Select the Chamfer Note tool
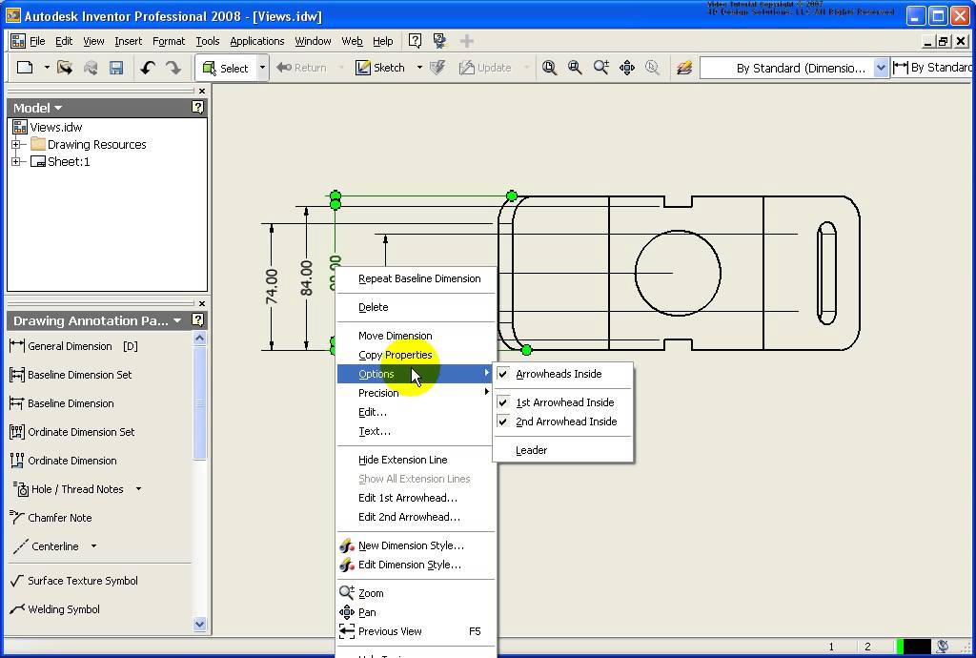The image size is (976, 658). pos(51,518)
